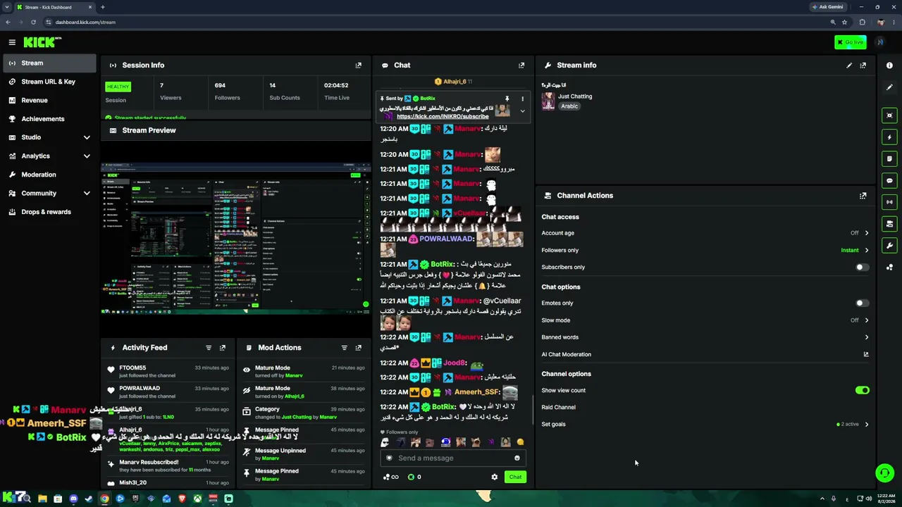Open Xbox app from the taskbar
The width and height of the screenshot is (902, 507).
[197, 499]
